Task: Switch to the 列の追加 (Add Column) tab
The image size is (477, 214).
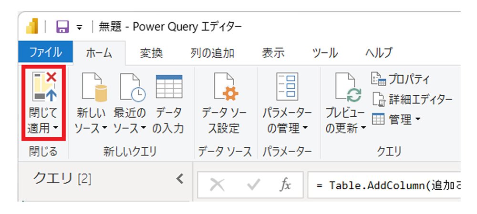Action: 212,53
